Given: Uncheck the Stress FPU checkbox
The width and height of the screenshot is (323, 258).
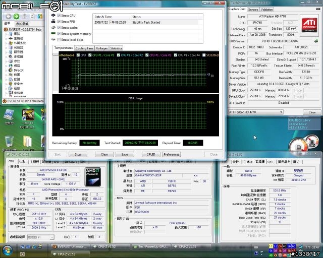Looking at the screenshot, I should click(x=59, y=21).
